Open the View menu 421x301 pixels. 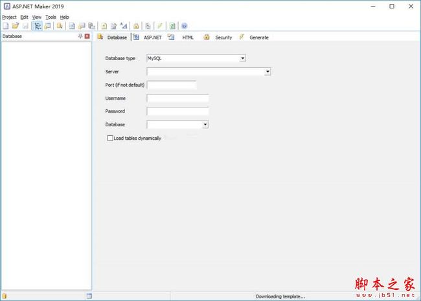tap(37, 17)
